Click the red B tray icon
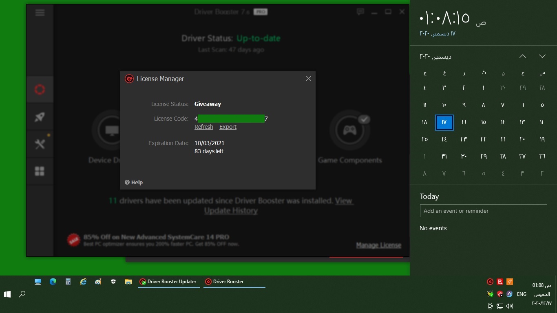The height and width of the screenshot is (313, 557). click(500, 282)
